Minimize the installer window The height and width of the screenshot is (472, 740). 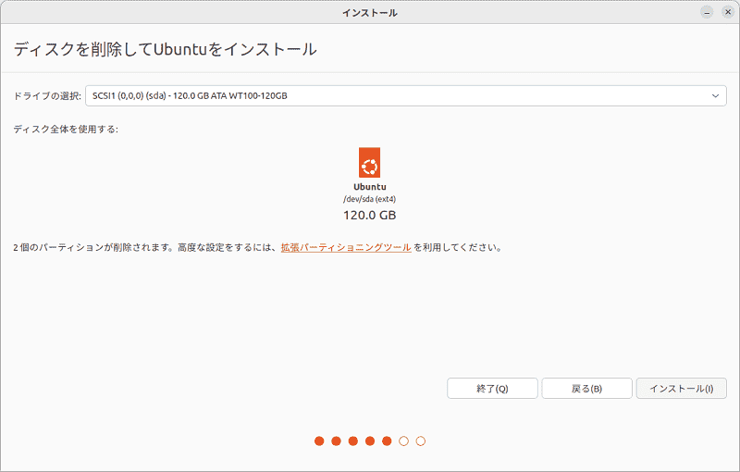pos(707,13)
